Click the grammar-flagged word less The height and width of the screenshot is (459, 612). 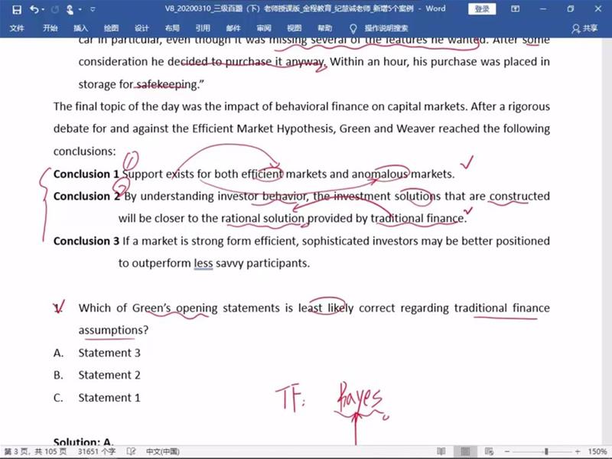click(203, 263)
